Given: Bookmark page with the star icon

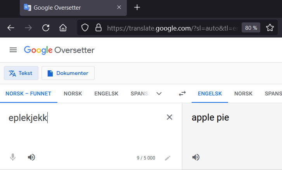Looking at the screenshot, I should pos(270,28).
